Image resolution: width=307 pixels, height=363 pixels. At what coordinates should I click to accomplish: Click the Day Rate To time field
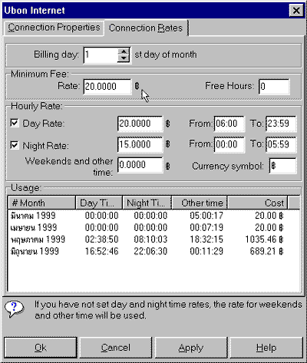(x=281, y=124)
